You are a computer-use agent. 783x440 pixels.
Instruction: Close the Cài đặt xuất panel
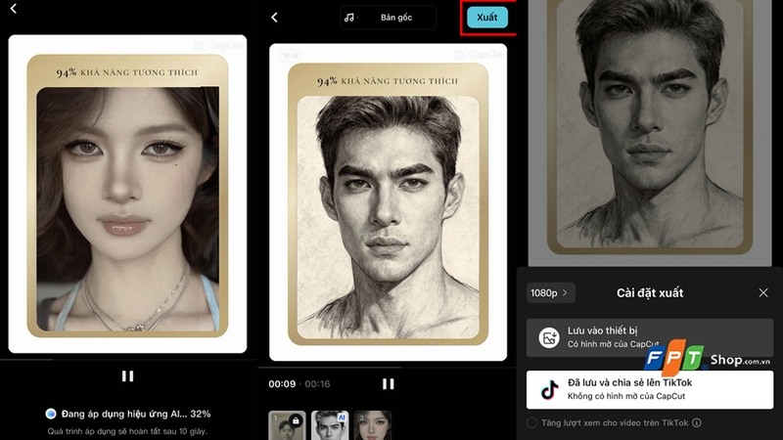pos(763,292)
